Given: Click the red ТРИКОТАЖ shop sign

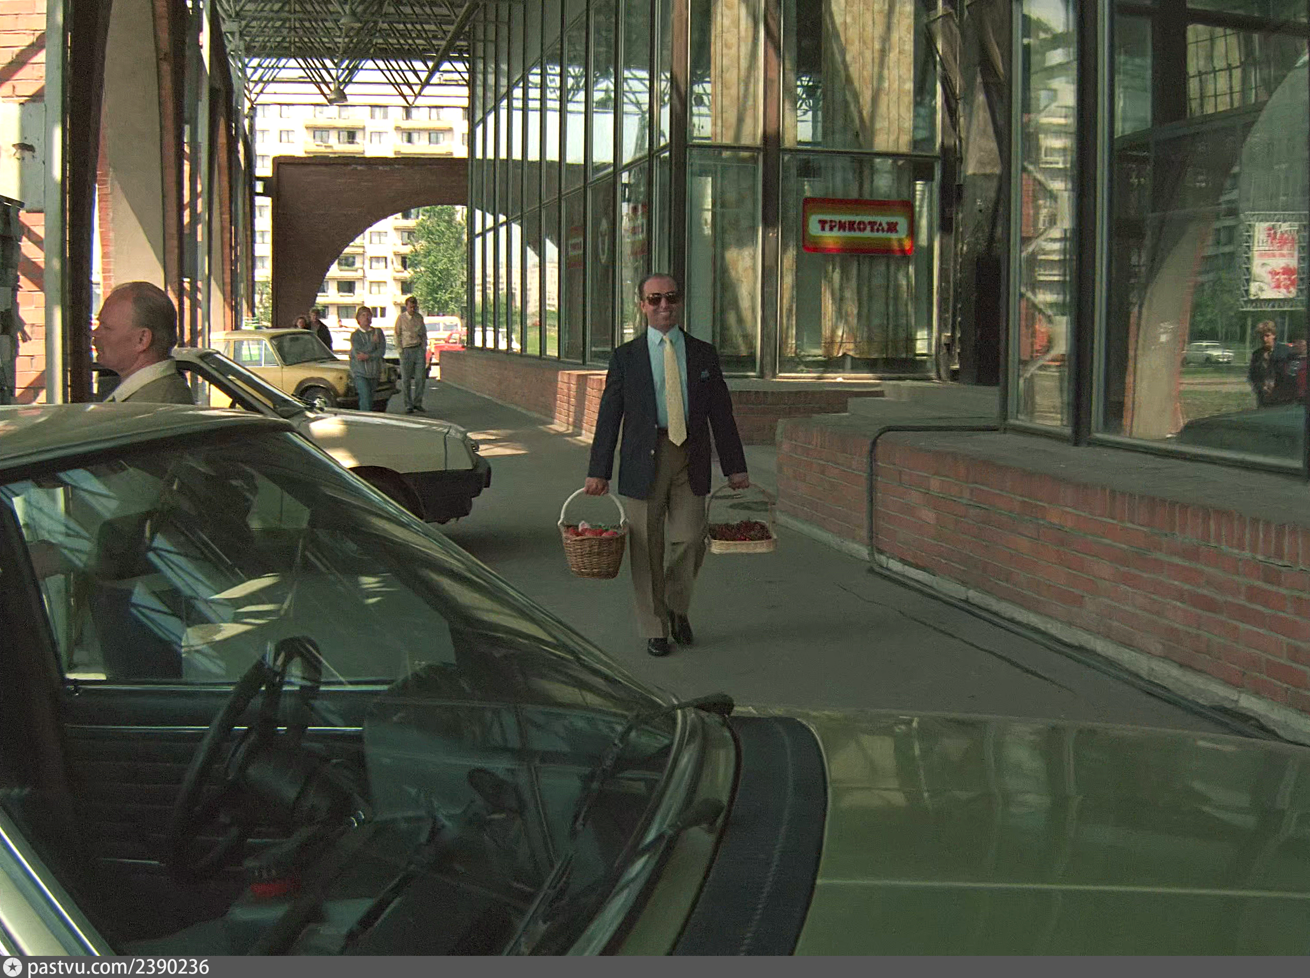Looking at the screenshot, I should click(x=857, y=226).
